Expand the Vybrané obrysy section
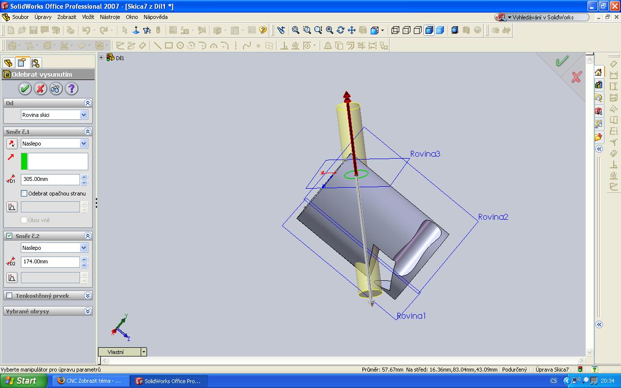621x388 pixels. coord(88,311)
